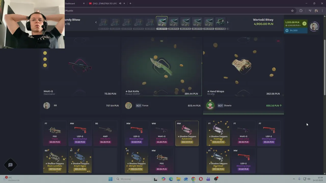Close the Dashboard tab
The height and width of the screenshot is (183, 326).
84,3
